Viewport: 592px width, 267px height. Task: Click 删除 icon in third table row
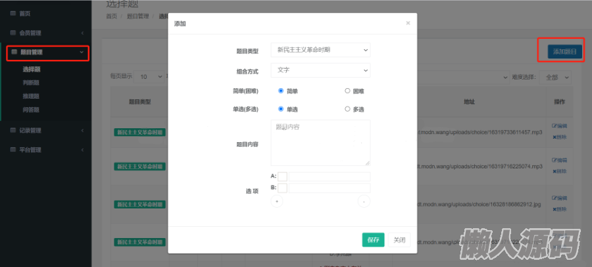coord(558,210)
